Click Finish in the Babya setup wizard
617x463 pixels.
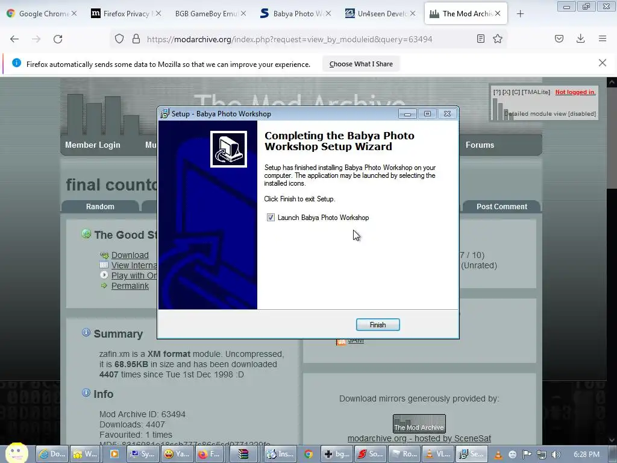(x=378, y=325)
